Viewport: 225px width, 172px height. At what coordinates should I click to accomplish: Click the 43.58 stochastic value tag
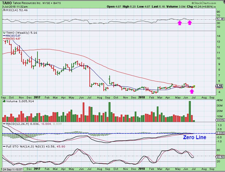[220, 157]
